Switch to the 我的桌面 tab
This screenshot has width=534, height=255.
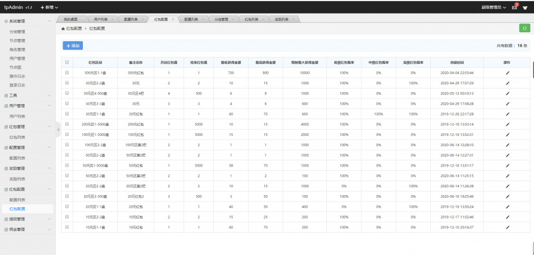(70, 19)
